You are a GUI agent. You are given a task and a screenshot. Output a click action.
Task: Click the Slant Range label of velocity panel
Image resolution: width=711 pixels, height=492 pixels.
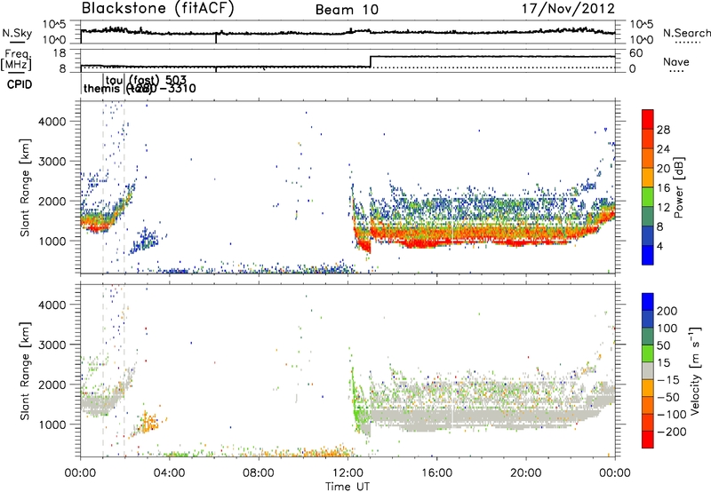coord(25,371)
